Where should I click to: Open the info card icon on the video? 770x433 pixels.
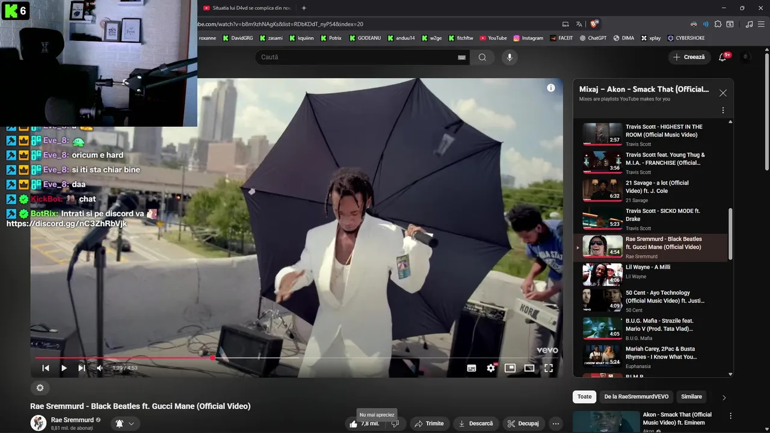(550, 88)
